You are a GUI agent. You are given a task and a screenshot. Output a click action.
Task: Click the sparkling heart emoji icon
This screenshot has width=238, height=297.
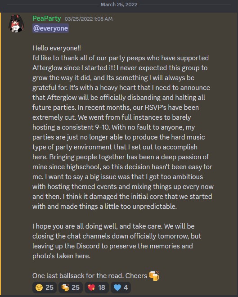click(x=91, y=288)
